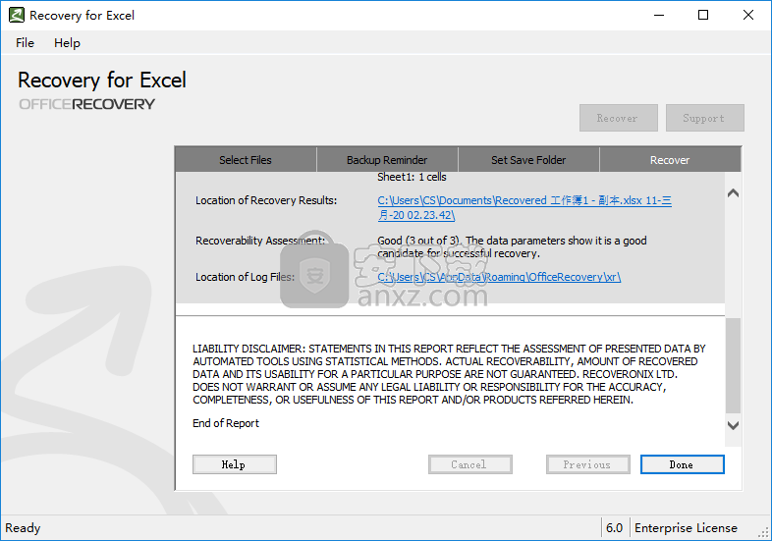Click the top Recover button
Image resolution: width=772 pixels, height=541 pixels.
tap(619, 118)
